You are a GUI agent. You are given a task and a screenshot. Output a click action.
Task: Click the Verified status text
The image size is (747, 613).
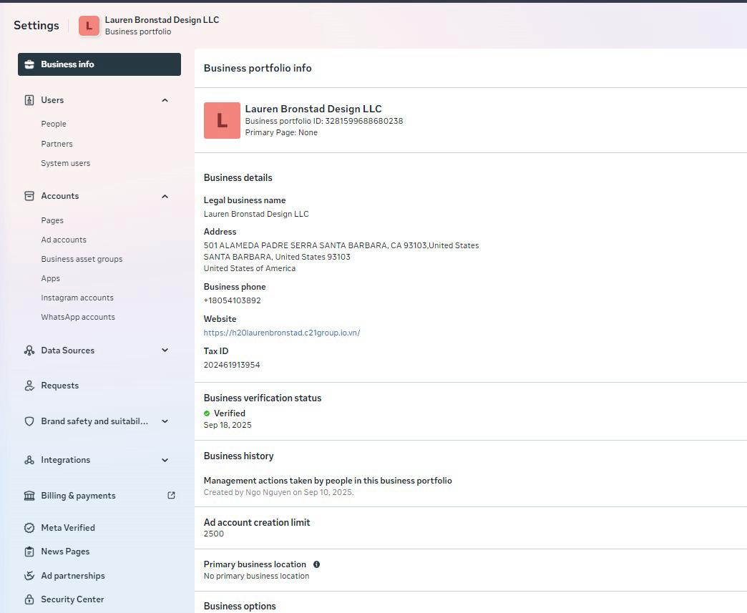[229, 413]
